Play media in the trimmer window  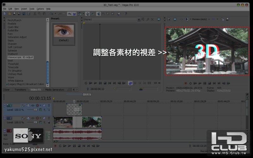point(96,83)
